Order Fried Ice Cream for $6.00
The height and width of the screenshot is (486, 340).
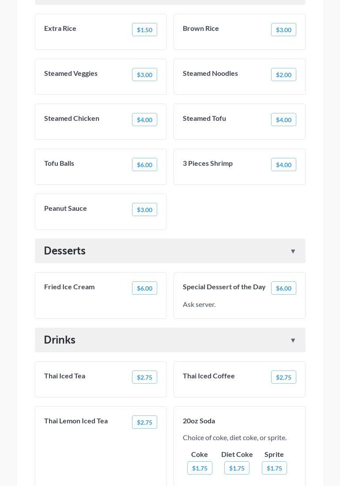(144, 288)
